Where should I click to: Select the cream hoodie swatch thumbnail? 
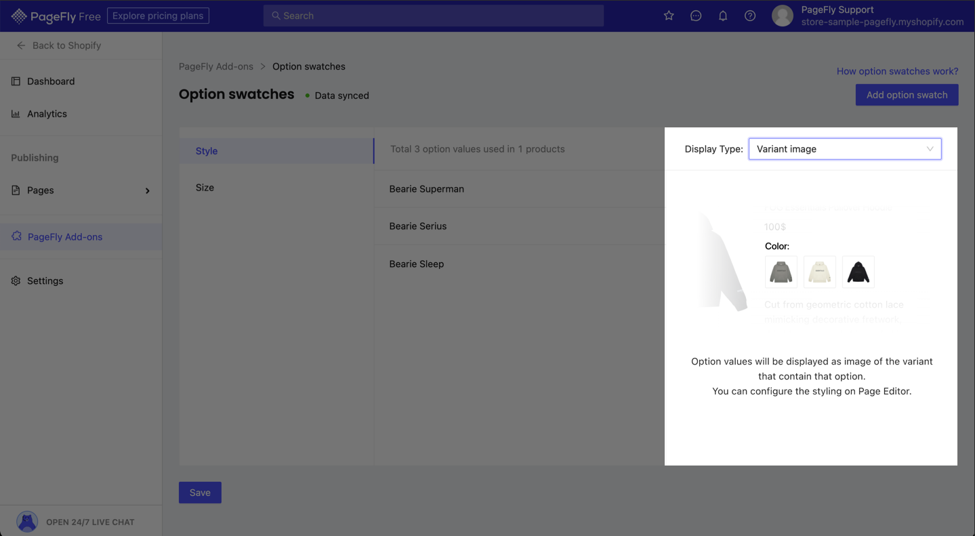820,272
